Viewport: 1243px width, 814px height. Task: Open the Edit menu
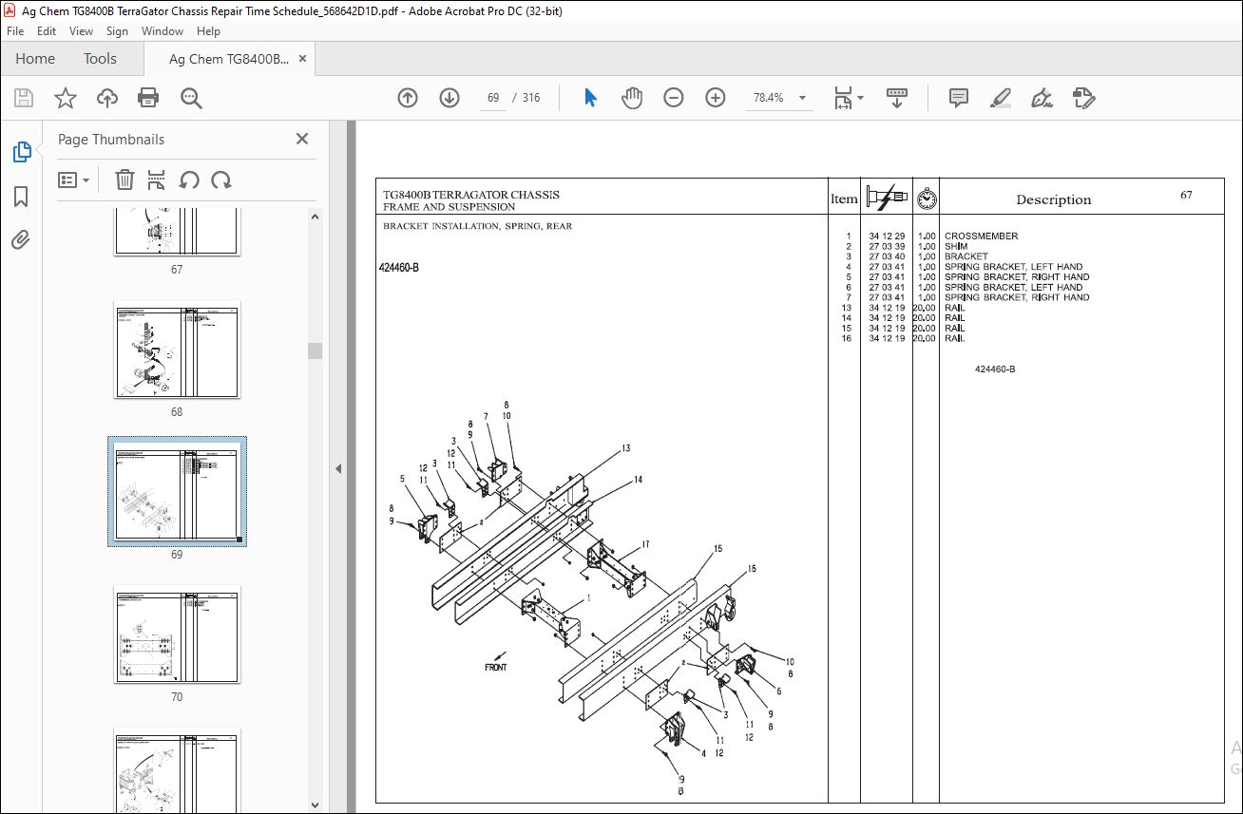tap(46, 31)
